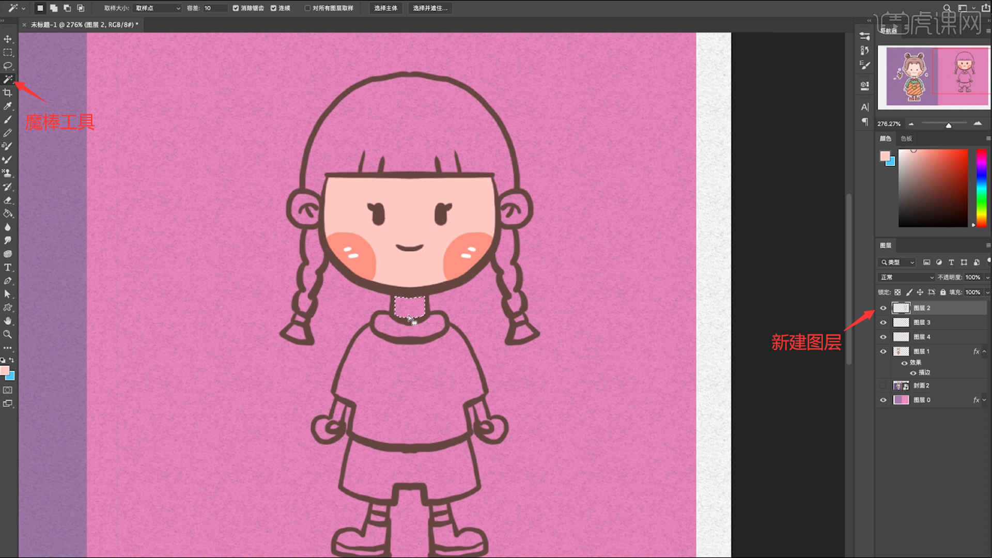The width and height of the screenshot is (992, 558).
Task: Select the Eyedropper tool
Action: pos(8,106)
